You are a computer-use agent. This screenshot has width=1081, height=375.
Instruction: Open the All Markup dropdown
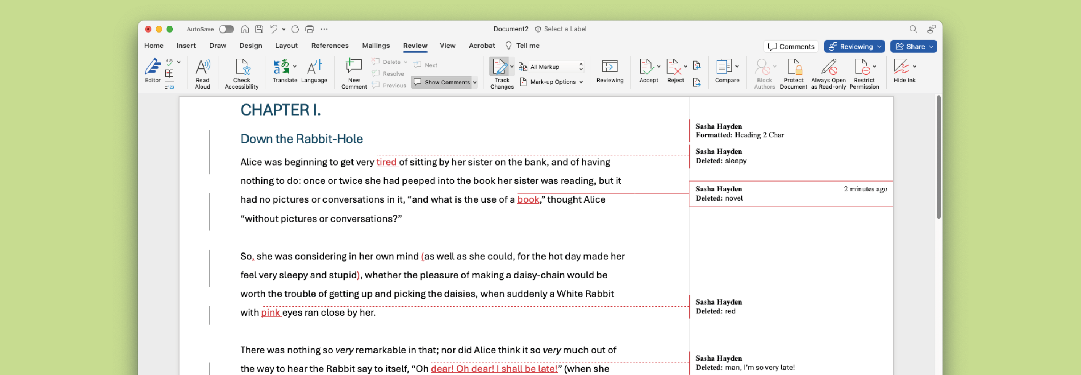(x=556, y=67)
